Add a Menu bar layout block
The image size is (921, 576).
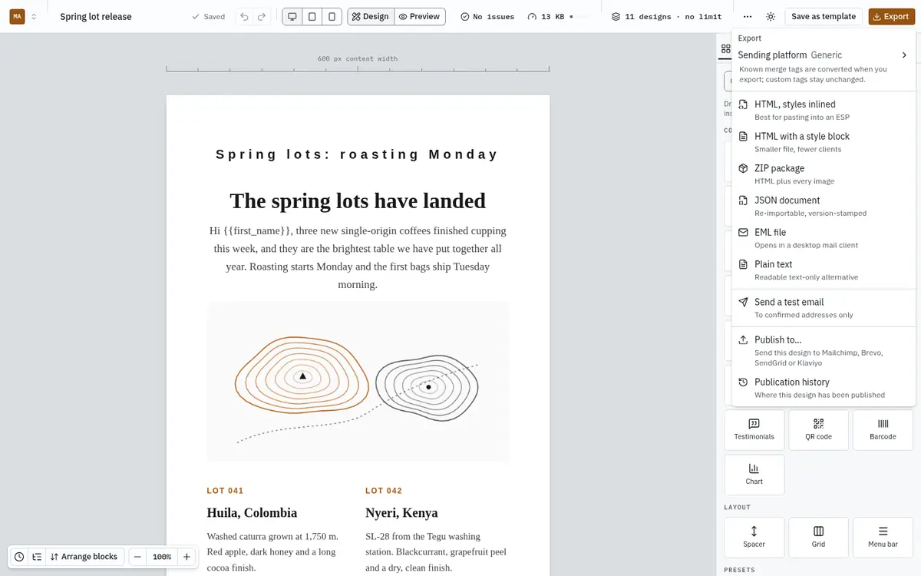[883, 537]
